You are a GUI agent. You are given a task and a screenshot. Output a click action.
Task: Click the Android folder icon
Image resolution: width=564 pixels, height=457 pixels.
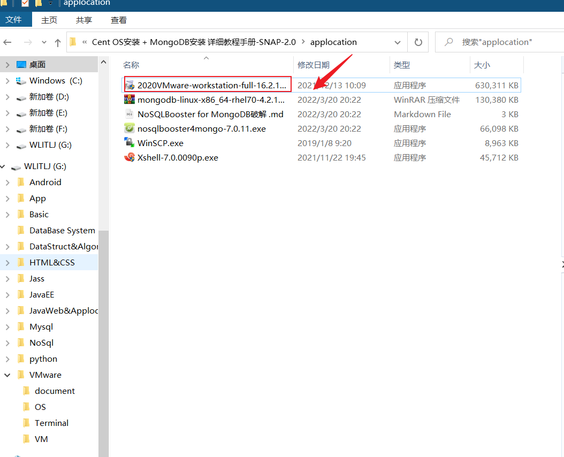[x=21, y=182]
